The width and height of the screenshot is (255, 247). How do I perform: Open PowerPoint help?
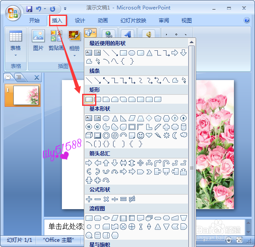point(247,20)
